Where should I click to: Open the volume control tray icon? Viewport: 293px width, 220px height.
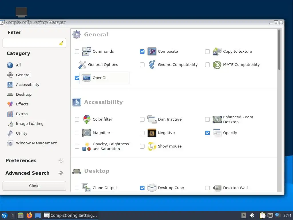coord(252,215)
